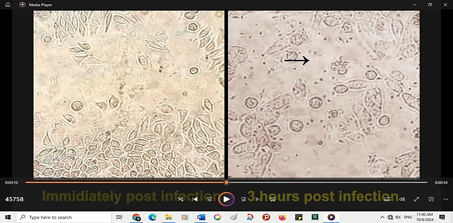Skip back 10 seconds
The image size is (453, 223).
tap(210, 199)
